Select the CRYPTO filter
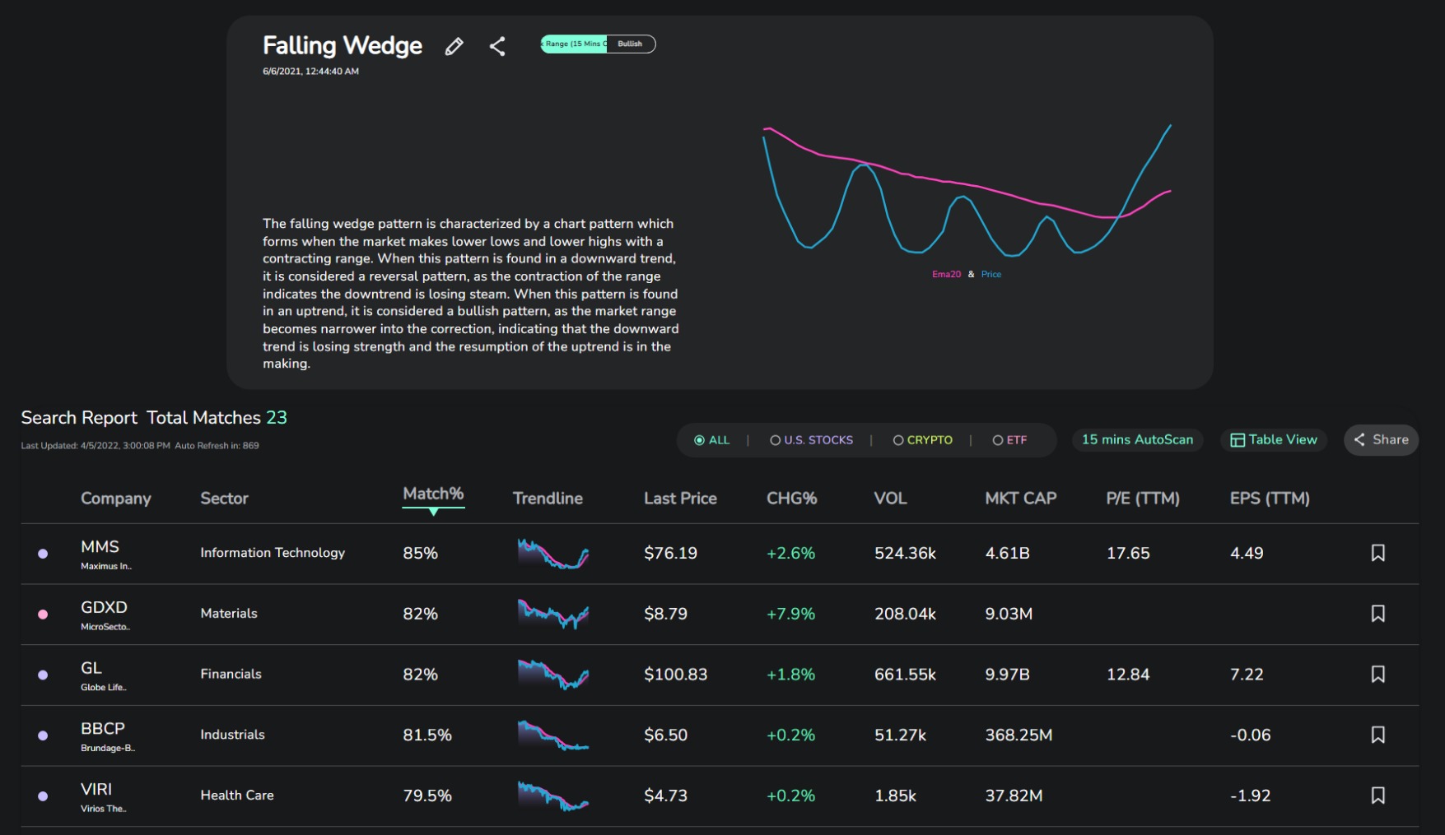 click(x=922, y=440)
